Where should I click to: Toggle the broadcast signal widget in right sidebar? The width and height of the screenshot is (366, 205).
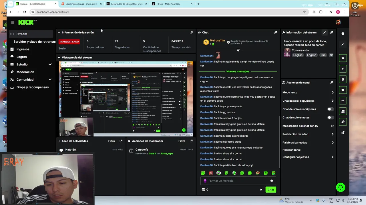343,101
